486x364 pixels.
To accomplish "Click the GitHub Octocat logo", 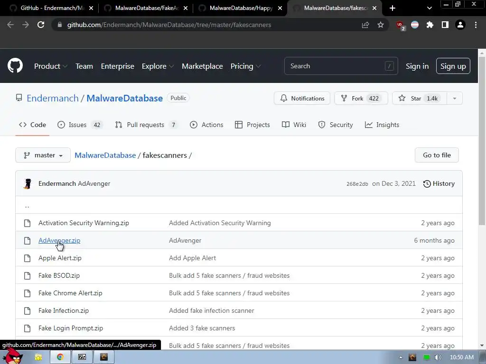I will [x=15, y=65].
